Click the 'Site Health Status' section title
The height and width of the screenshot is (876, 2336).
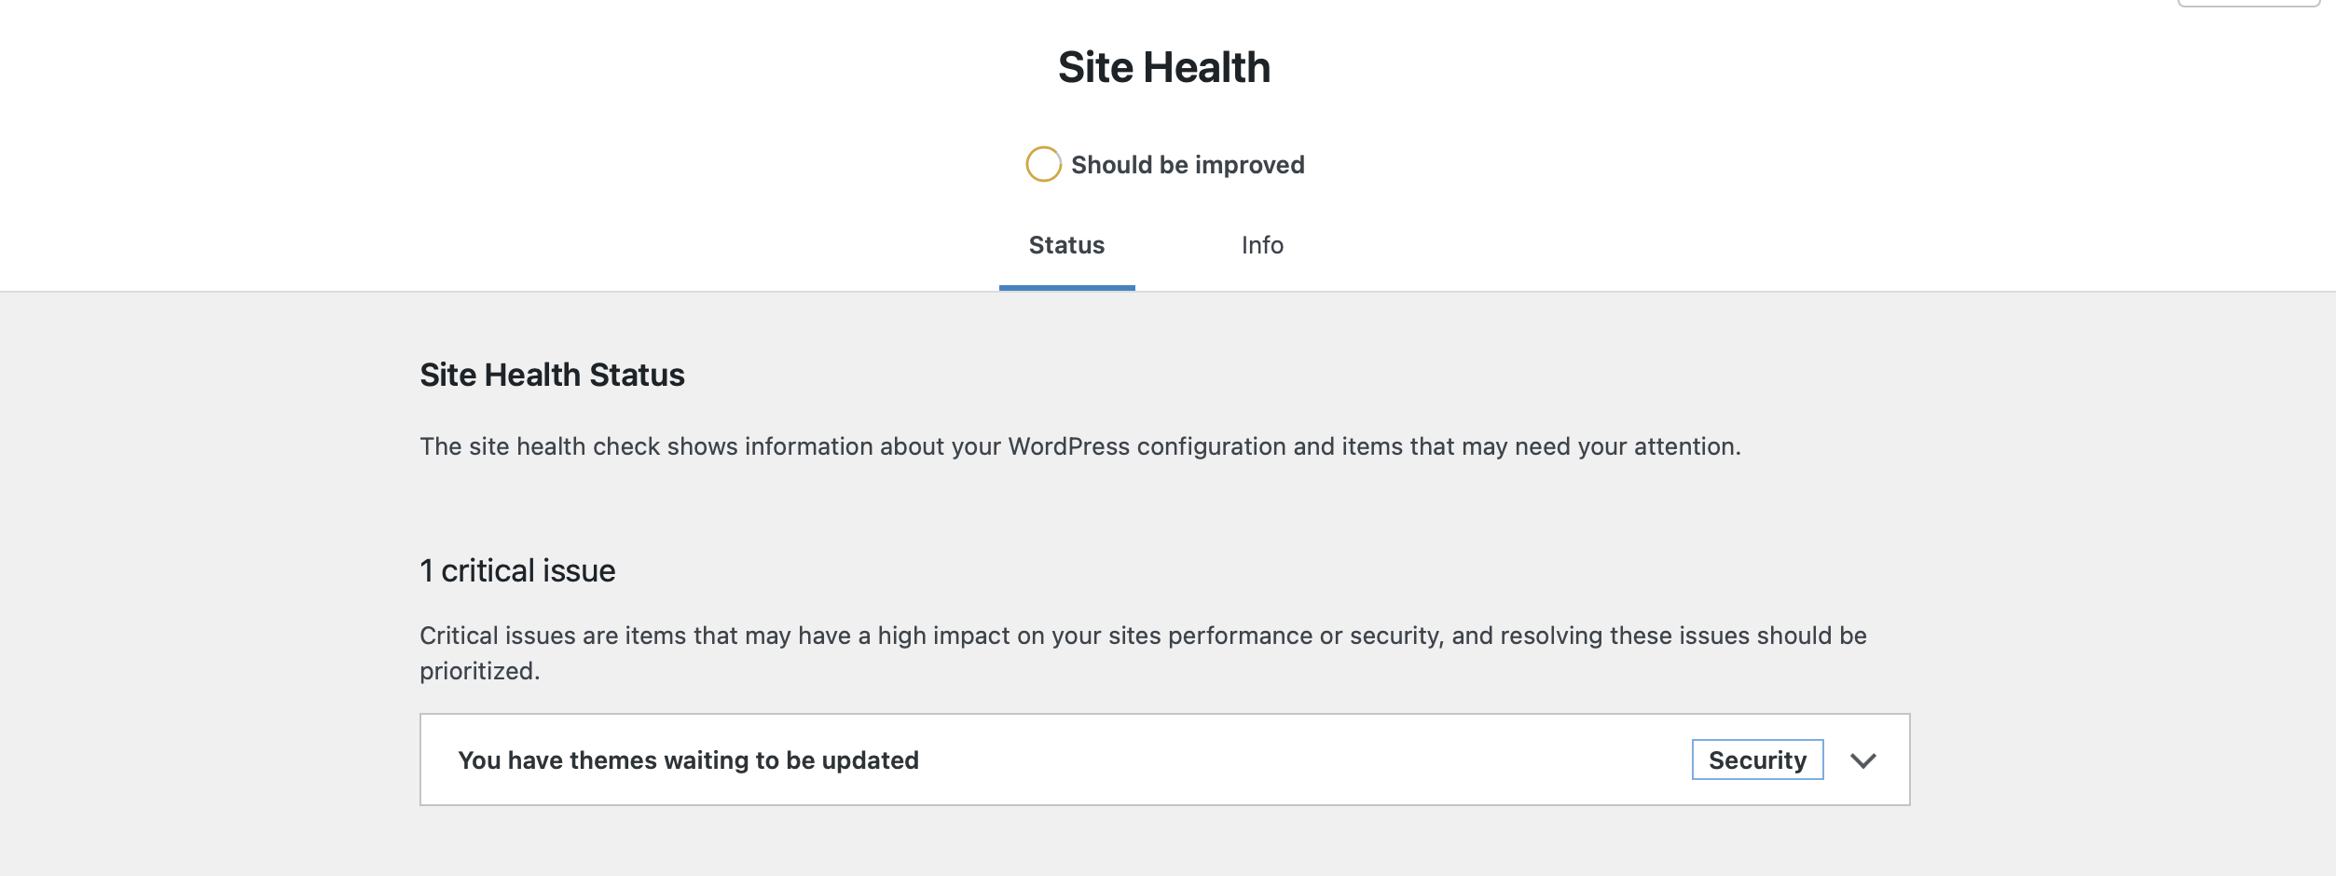click(x=552, y=375)
